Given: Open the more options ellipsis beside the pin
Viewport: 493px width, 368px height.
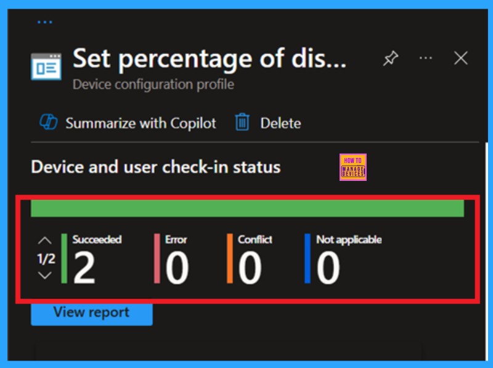Looking at the screenshot, I should [426, 58].
